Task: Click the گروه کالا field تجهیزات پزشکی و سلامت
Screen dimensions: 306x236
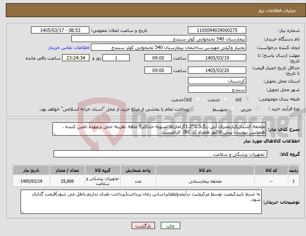Action: tap(160, 154)
